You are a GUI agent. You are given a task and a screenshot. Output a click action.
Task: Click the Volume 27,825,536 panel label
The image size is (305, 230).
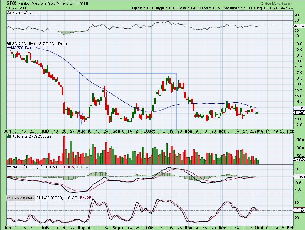point(32,137)
